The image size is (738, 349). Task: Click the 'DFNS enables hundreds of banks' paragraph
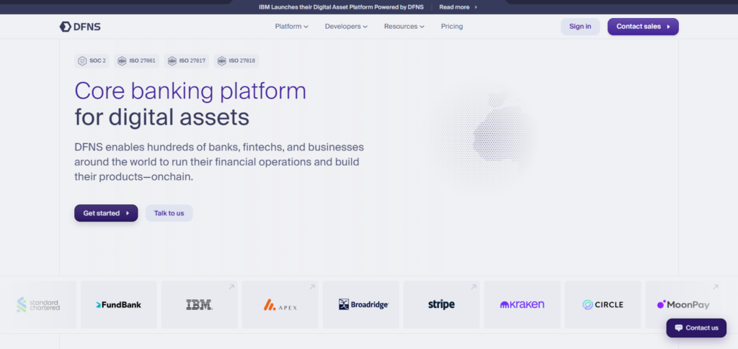click(x=219, y=162)
